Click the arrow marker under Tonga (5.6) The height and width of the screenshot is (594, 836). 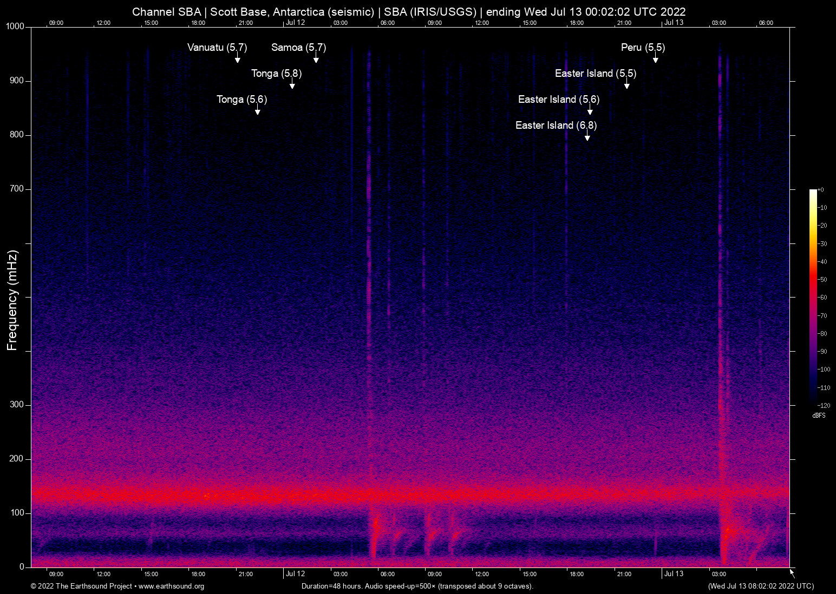click(258, 111)
